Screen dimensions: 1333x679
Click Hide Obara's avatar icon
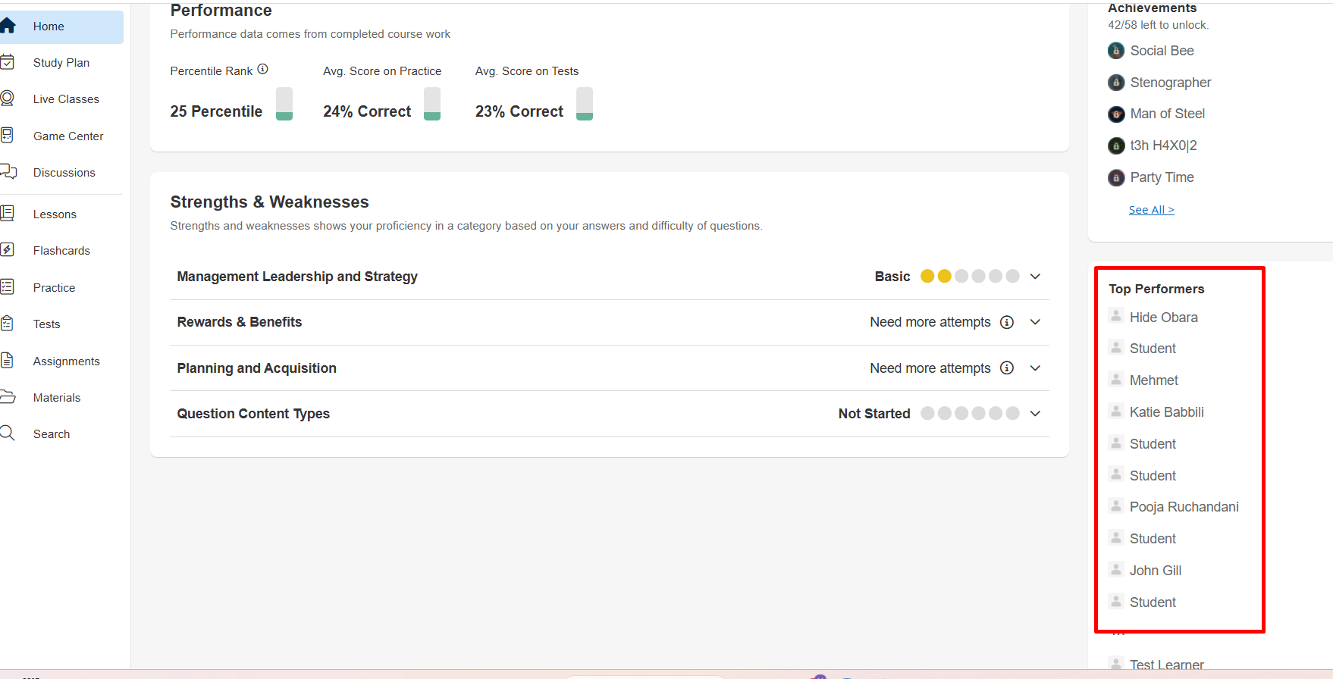pos(1116,317)
